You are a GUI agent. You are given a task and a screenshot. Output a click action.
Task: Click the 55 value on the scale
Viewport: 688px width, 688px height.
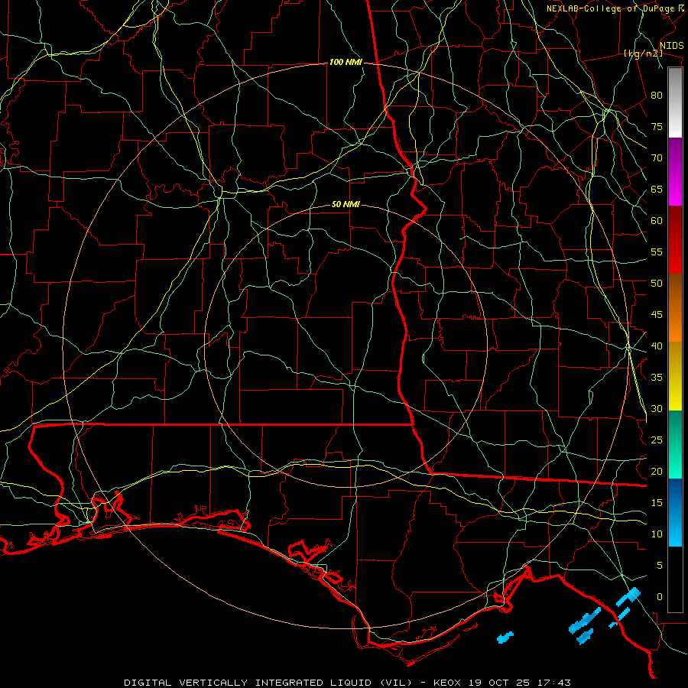point(657,252)
